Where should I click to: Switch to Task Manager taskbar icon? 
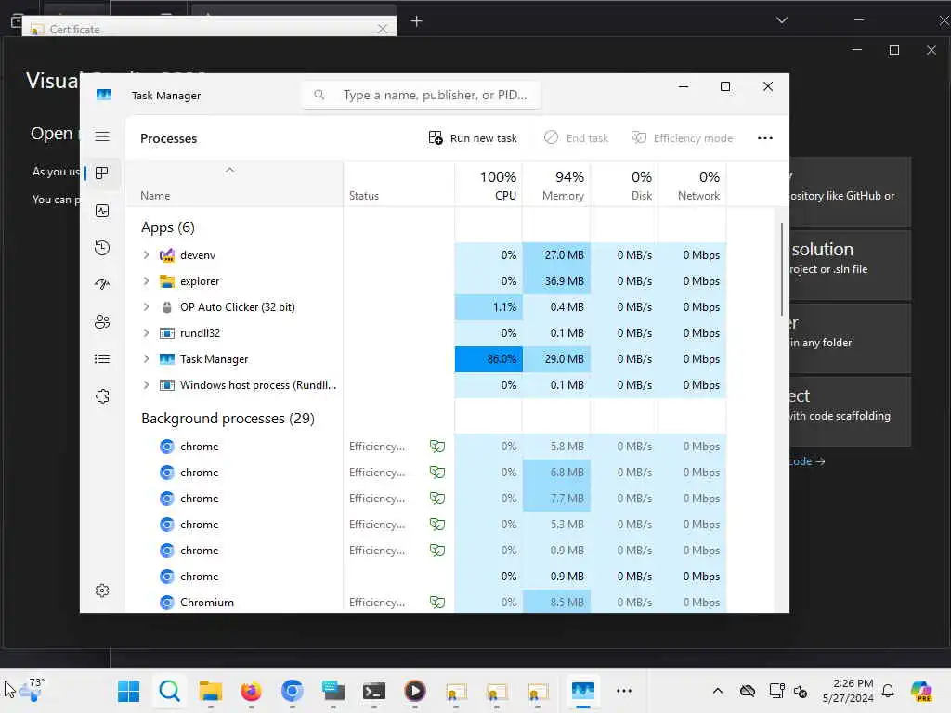(583, 691)
